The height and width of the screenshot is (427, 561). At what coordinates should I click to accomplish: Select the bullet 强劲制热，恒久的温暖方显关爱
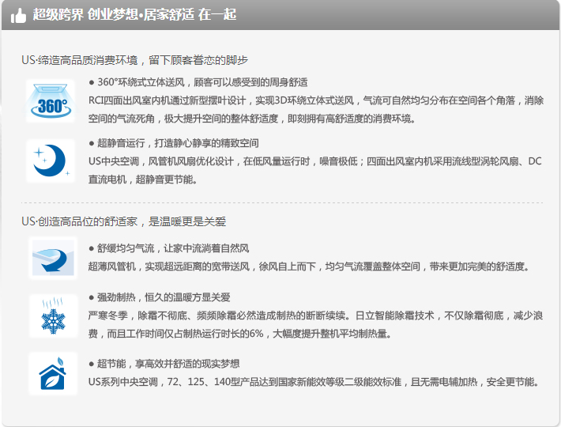point(160,297)
